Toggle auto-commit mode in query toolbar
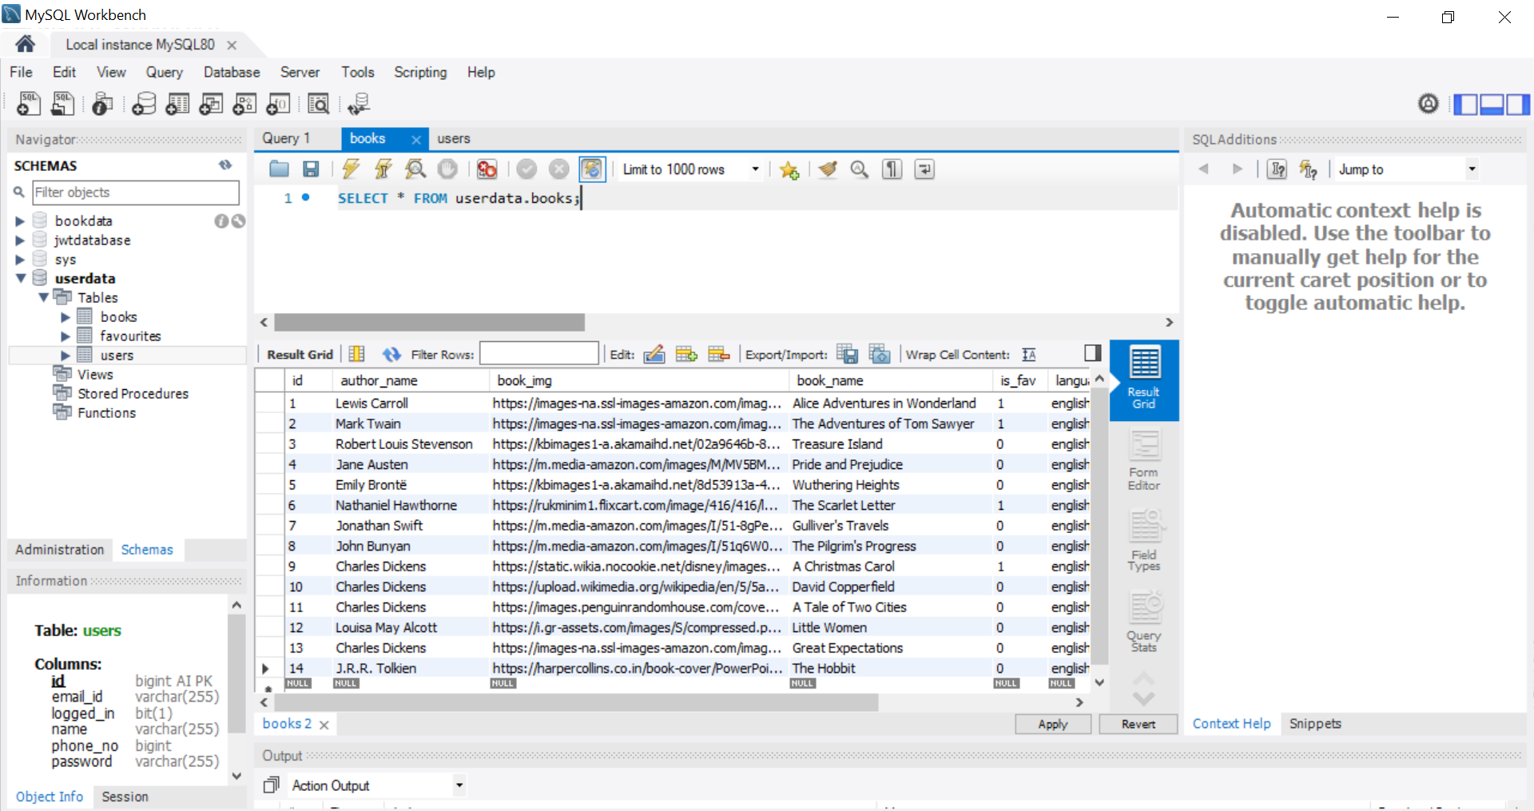The width and height of the screenshot is (1534, 811). pos(592,169)
